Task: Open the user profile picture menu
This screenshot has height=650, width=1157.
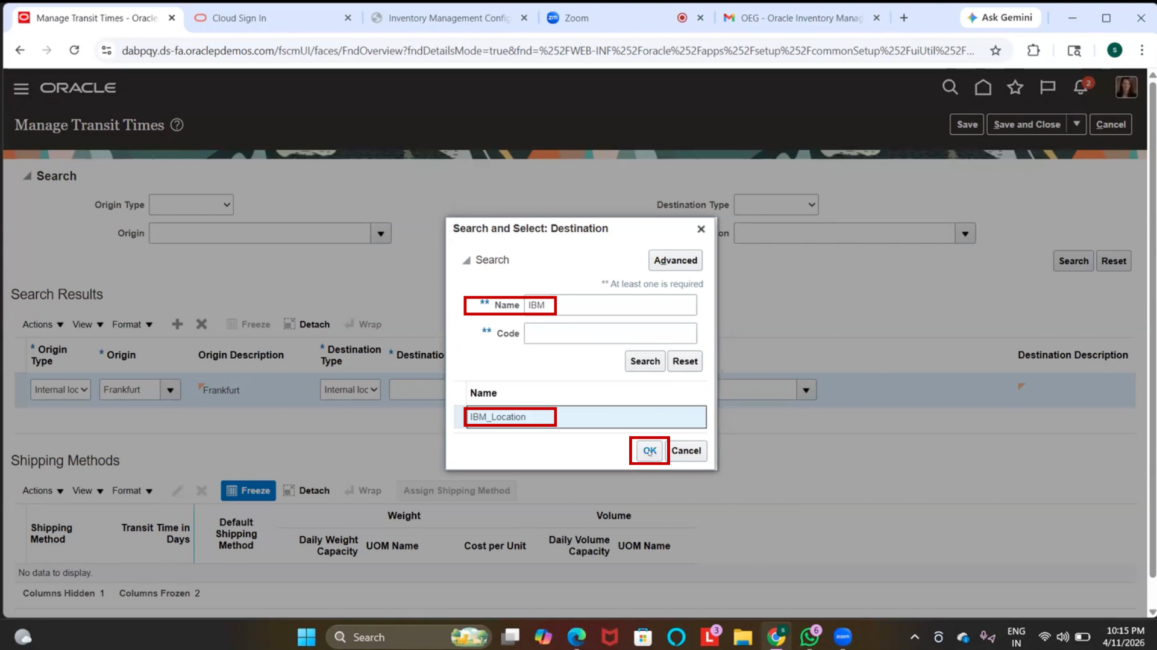Action: pyautogui.click(x=1126, y=87)
